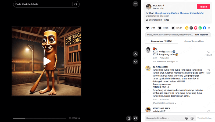This screenshot has height=122, width=215.
Task: Share the video to WhatsApp
Action: click(x=200, y=28)
